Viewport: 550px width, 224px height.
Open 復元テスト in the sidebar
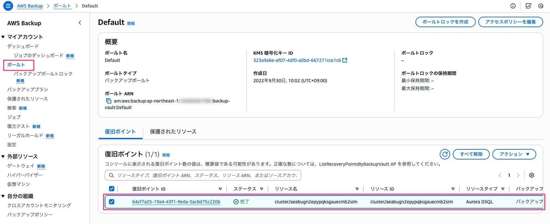click(18, 126)
